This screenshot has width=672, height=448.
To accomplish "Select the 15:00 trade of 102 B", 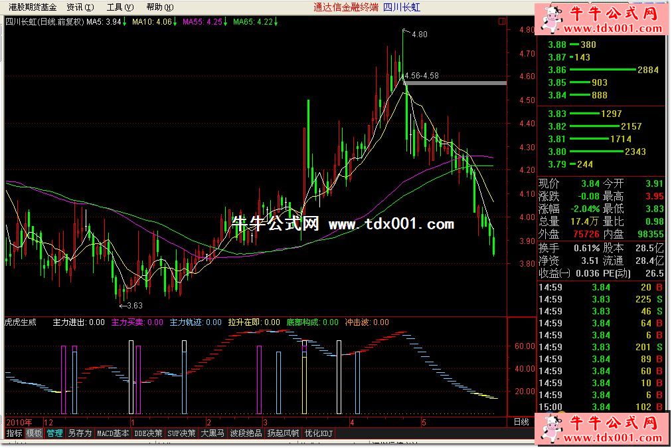I will click(x=601, y=407).
